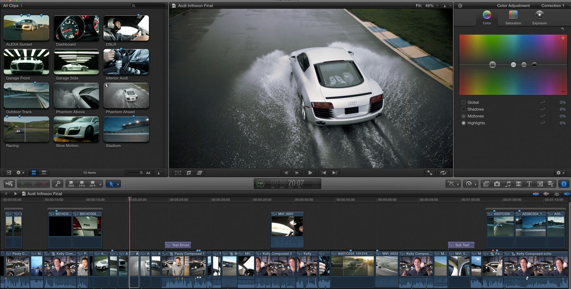Open the browser gear action menu
Image resolution: width=571 pixels, height=289 pixels.
[x=20, y=173]
